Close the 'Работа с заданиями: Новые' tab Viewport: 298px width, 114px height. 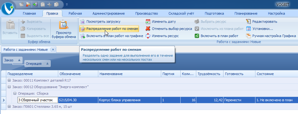[x=53, y=50]
